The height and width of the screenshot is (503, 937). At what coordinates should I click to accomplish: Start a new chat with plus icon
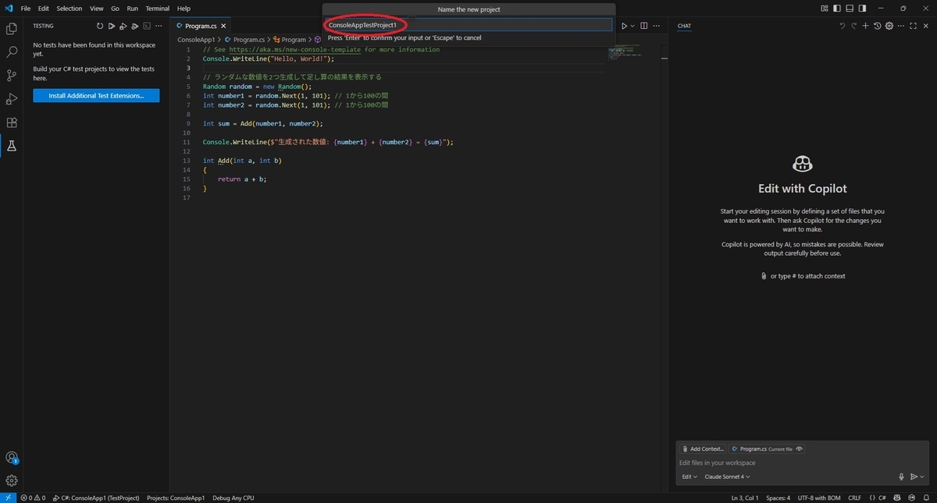(865, 26)
